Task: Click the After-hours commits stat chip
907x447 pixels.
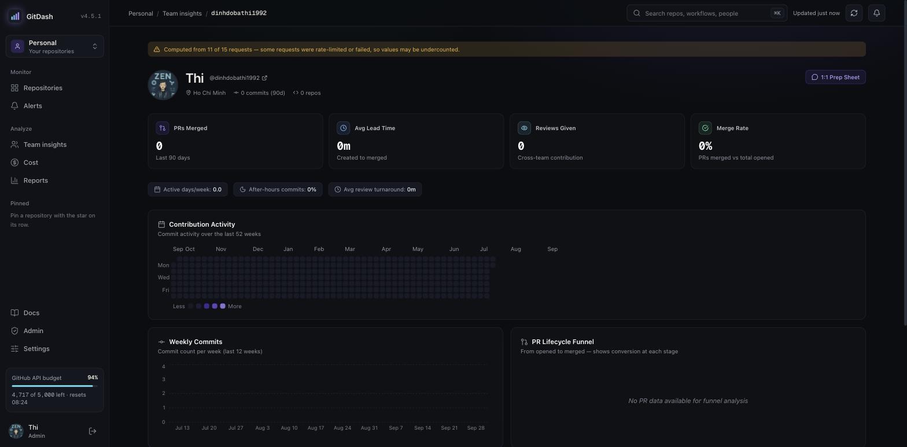Action: tap(278, 190)
